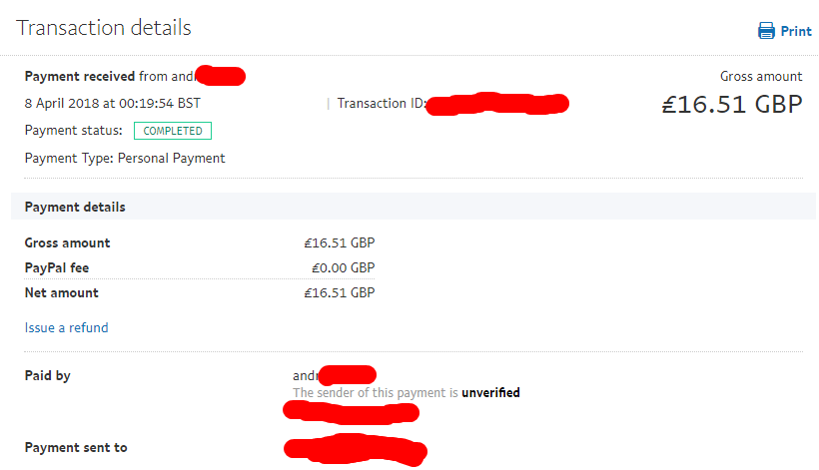The image size is (819, 470).
Task: Click the Gross amount caption at top right
Action: tap(761, 76)
